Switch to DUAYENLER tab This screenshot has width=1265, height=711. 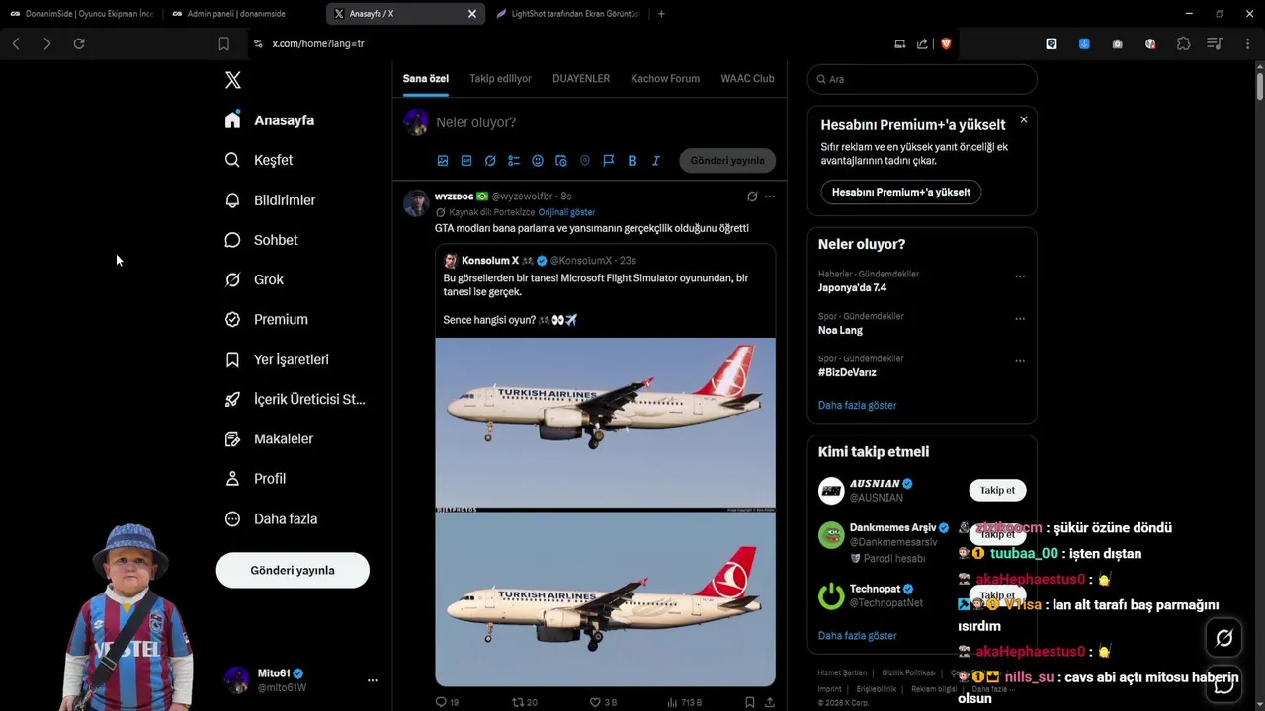click(581, 78)
